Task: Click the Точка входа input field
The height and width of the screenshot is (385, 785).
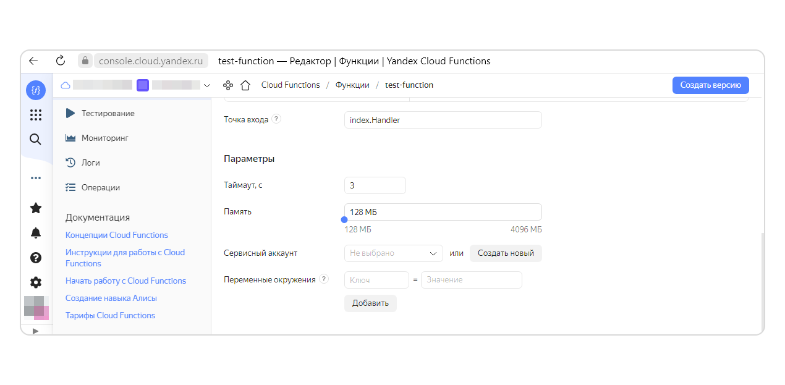Action: pos(443,120)
